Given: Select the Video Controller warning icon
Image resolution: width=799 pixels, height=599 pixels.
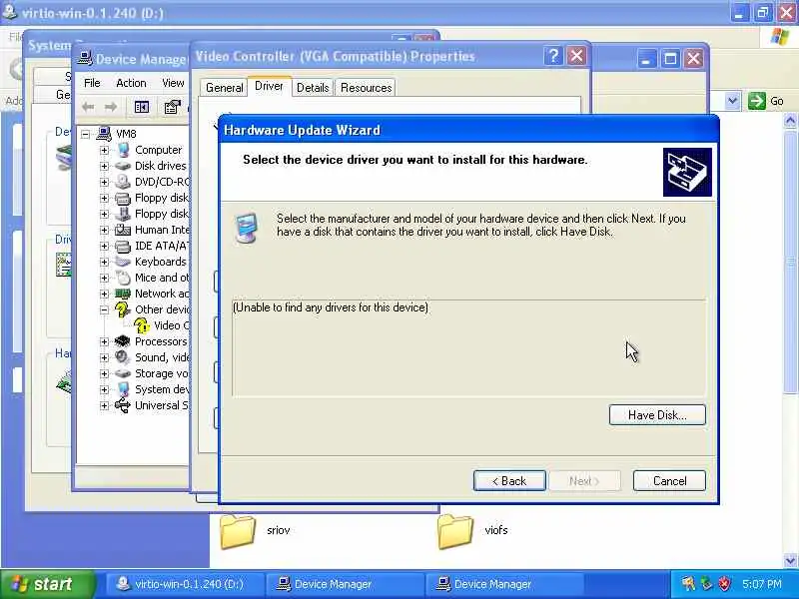Looking at the screenshot, I should (142, 325).
